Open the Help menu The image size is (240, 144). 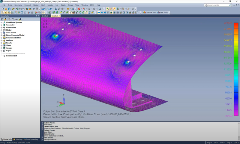coord(98,5)
